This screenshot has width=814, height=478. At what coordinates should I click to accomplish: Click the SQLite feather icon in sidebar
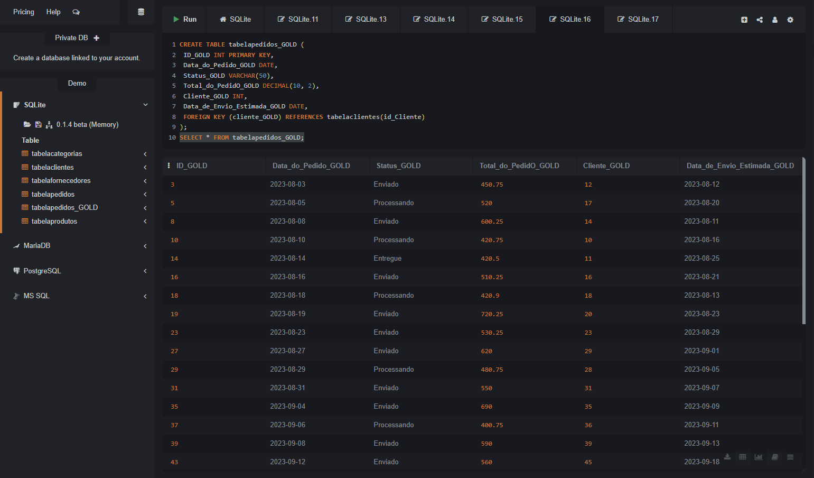coord(16,105)
